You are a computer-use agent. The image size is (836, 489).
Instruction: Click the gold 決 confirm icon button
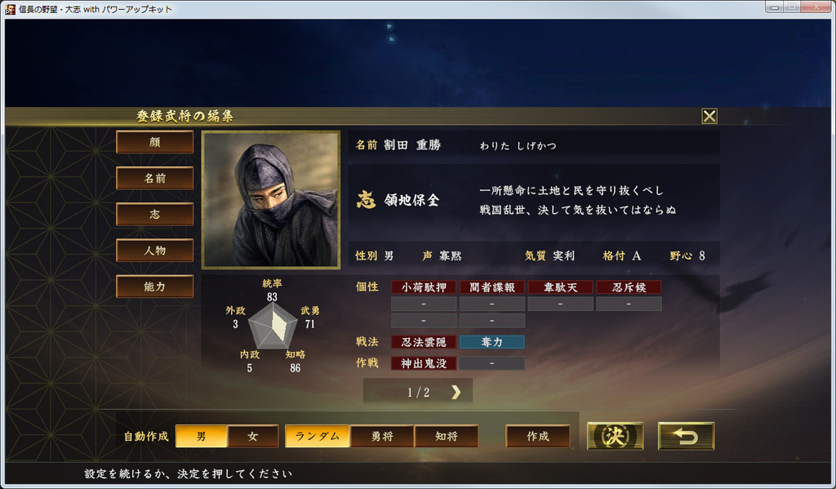(615, 436)
